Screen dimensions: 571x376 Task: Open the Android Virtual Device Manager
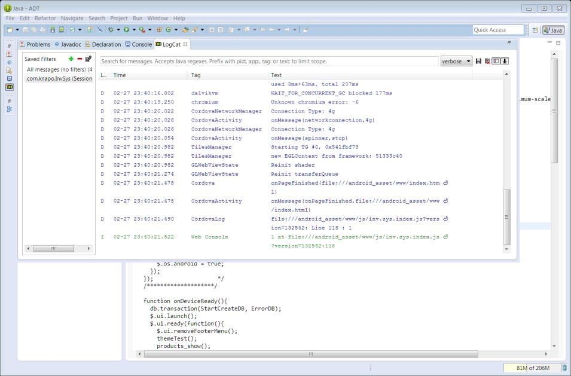tap(62, 30)
